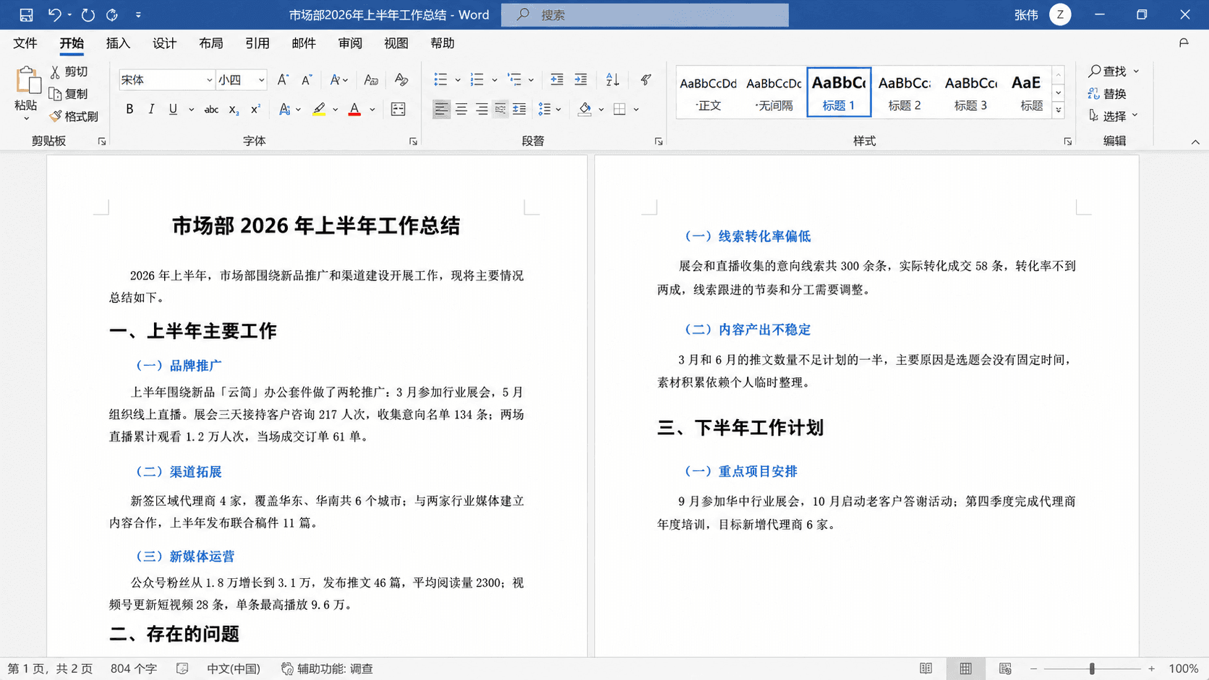
Task: Apply yellow text highlight color
Action: point(319,109)
